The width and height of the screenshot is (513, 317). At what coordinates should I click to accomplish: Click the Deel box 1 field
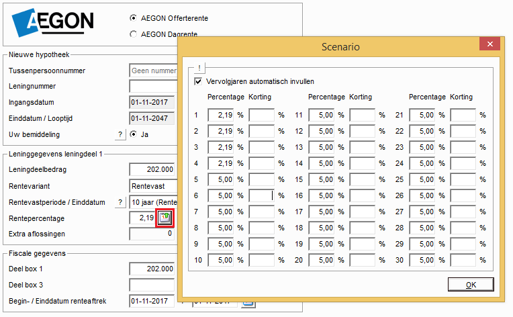152,269
